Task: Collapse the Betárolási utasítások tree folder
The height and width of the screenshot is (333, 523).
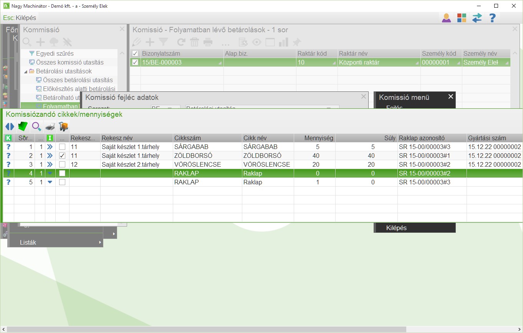Action: tap(26, 71)
